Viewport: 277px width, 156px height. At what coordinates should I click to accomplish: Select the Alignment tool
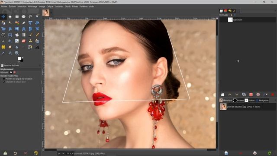(x=10, y=16)
